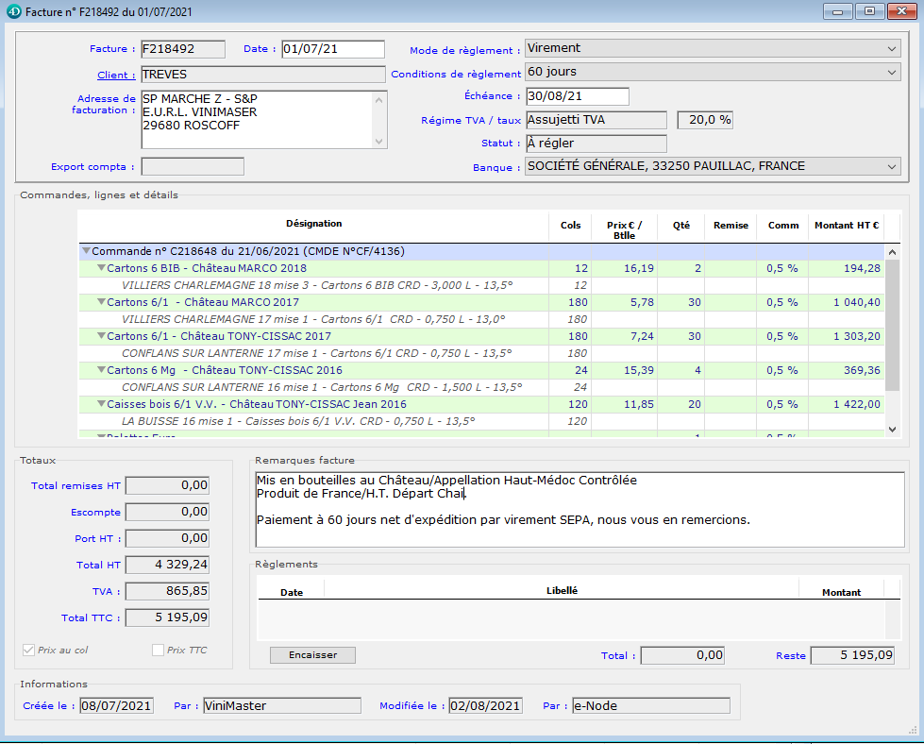Image resolution: width=924 pixels, height=744 pixels.
Task: Open the Mode de règlement dropdown
Action: 713,49
